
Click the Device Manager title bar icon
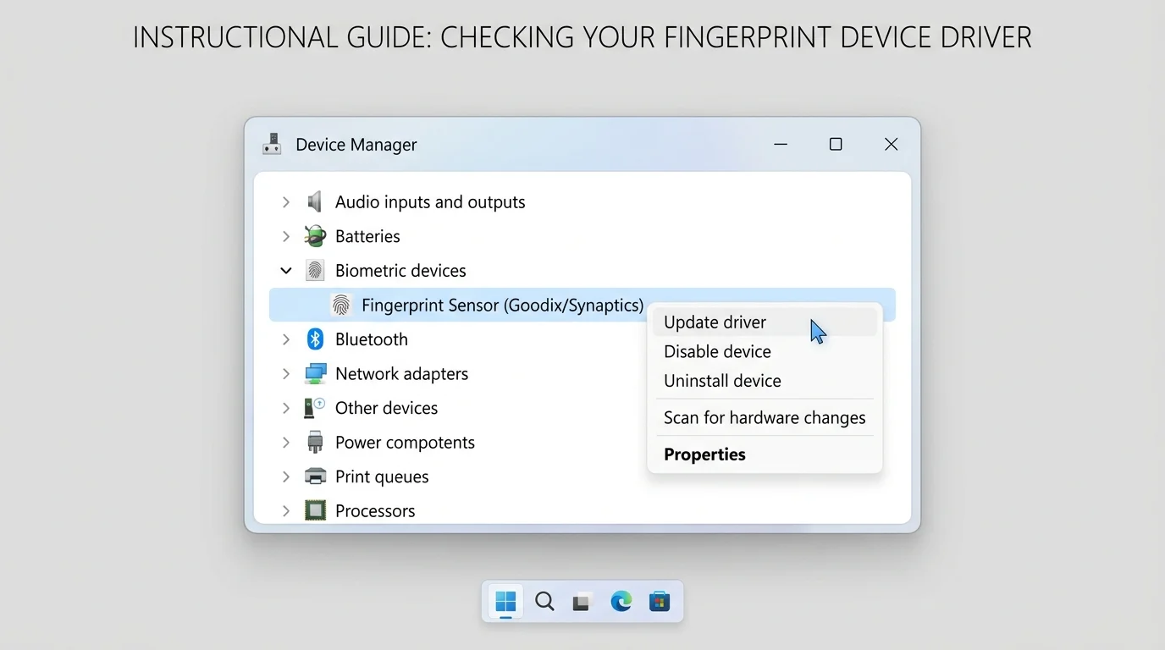pos(272,144)
